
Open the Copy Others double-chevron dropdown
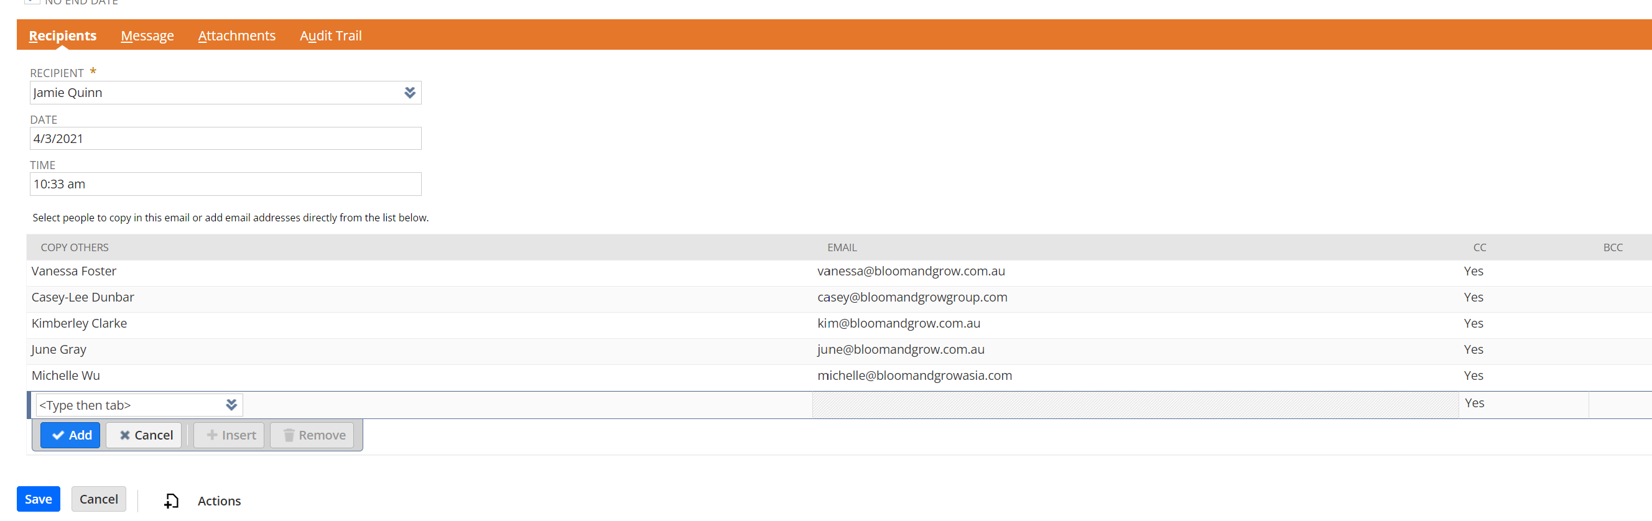click(231, 405)
